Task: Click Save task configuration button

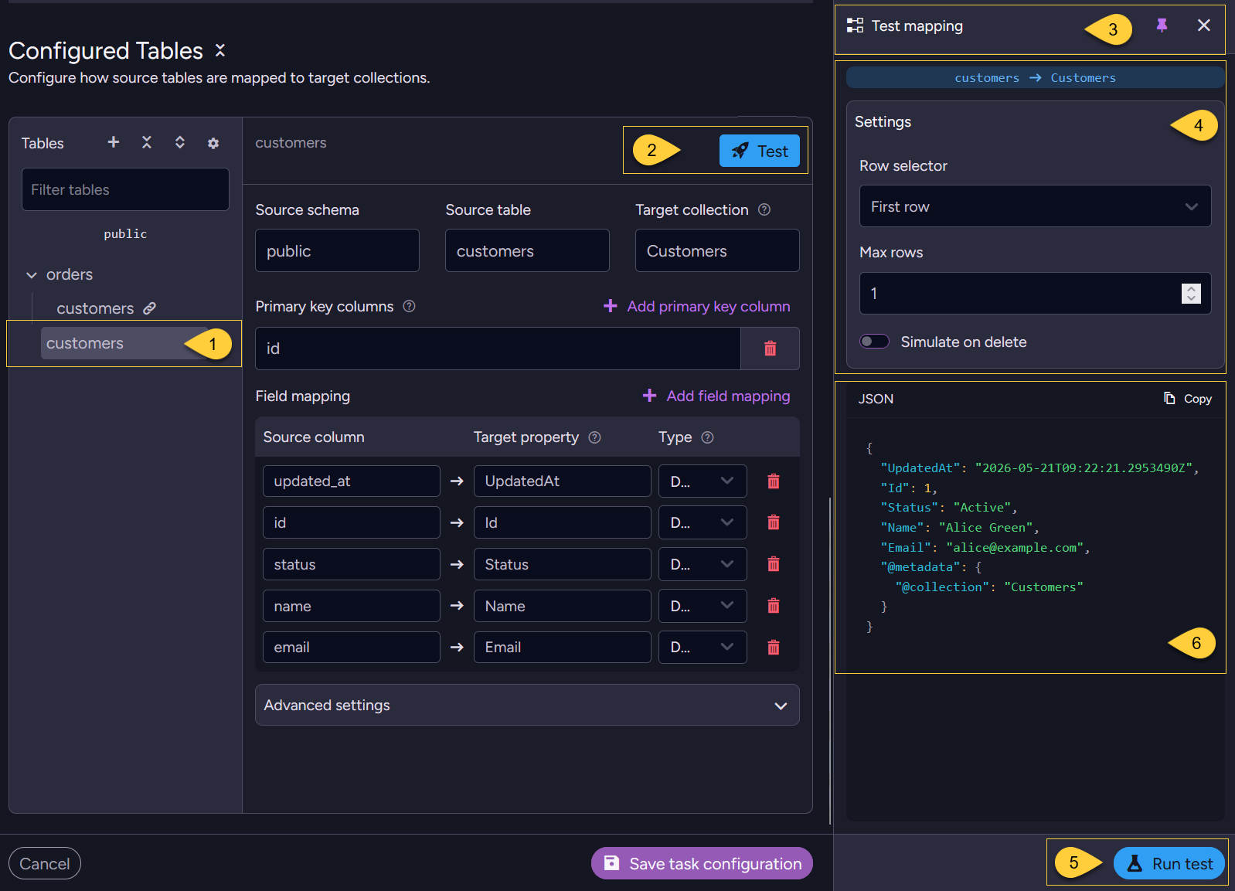Action: click(x=702, y=863)
